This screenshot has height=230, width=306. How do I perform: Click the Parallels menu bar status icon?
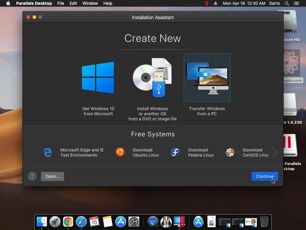[x=207, y=3]
